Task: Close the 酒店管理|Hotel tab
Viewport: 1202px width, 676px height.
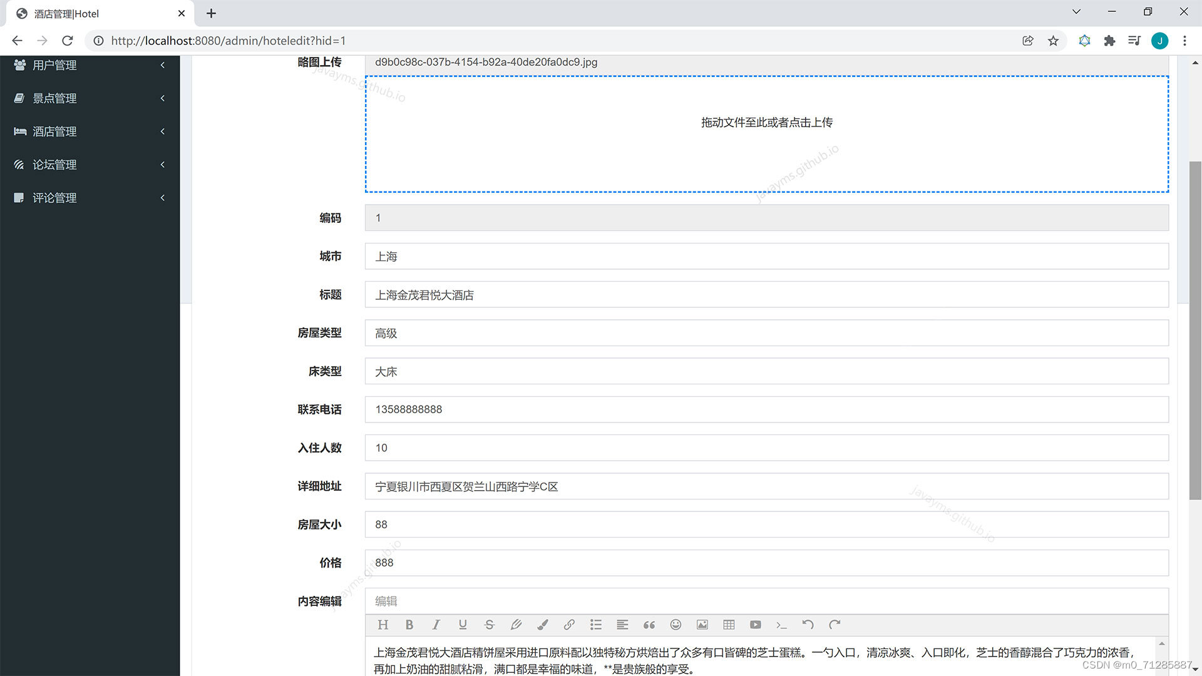Action: pos(182,13)
